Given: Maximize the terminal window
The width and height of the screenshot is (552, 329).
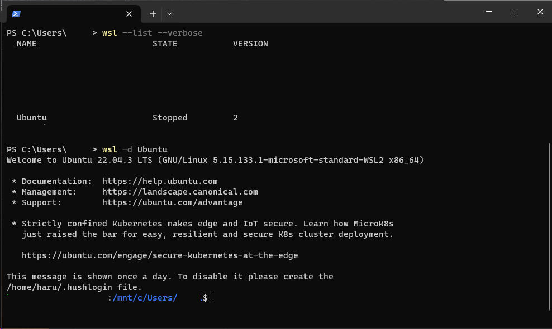Looking at the screenshot, I should point(515,12).
